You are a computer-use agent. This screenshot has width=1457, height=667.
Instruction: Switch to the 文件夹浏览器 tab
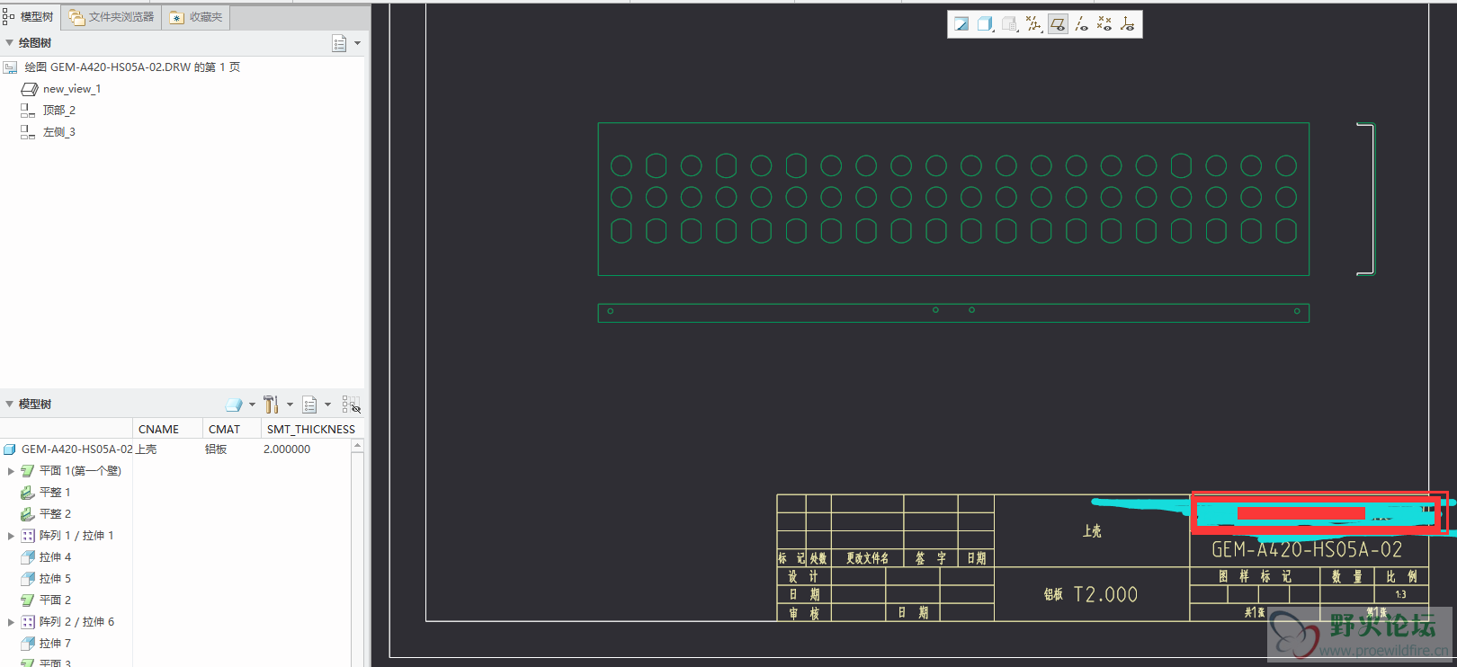112,17
